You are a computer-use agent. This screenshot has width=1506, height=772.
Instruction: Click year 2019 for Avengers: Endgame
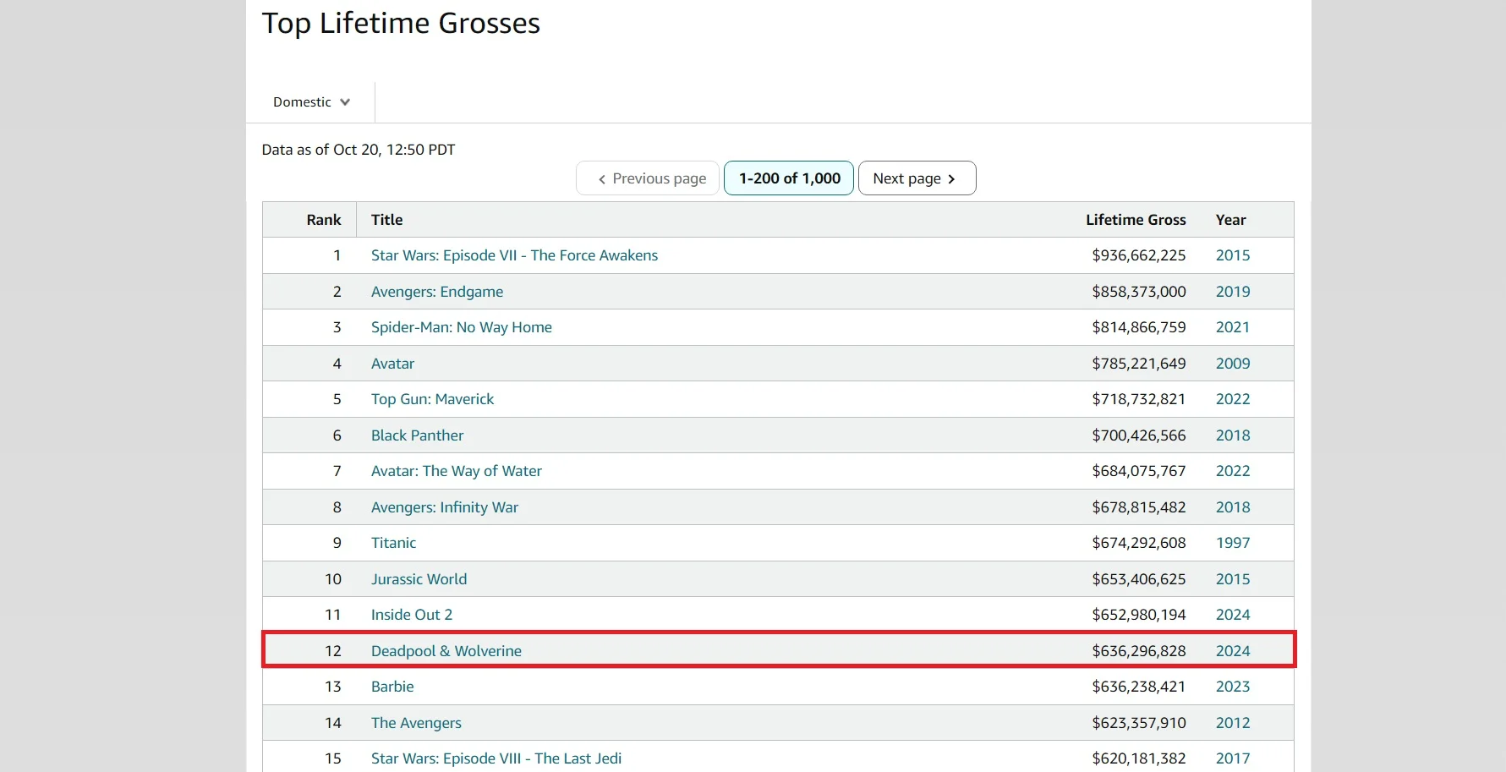(x=1233, y=292)
